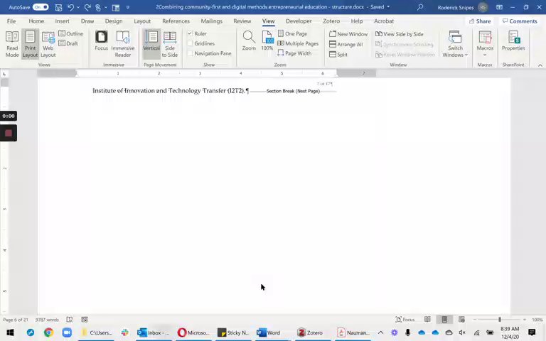The height and width of the screenshot is (341, 546).
Task: Collapse the ribbon with the chevron
Action: click(x=540, y=65)
